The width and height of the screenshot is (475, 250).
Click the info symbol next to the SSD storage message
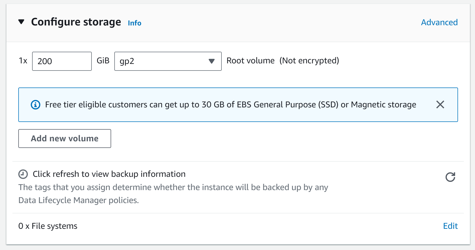pos(35,104)
